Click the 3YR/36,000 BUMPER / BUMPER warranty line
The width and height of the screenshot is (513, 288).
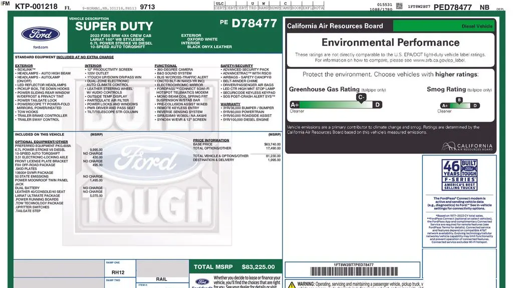pos(247,108)
